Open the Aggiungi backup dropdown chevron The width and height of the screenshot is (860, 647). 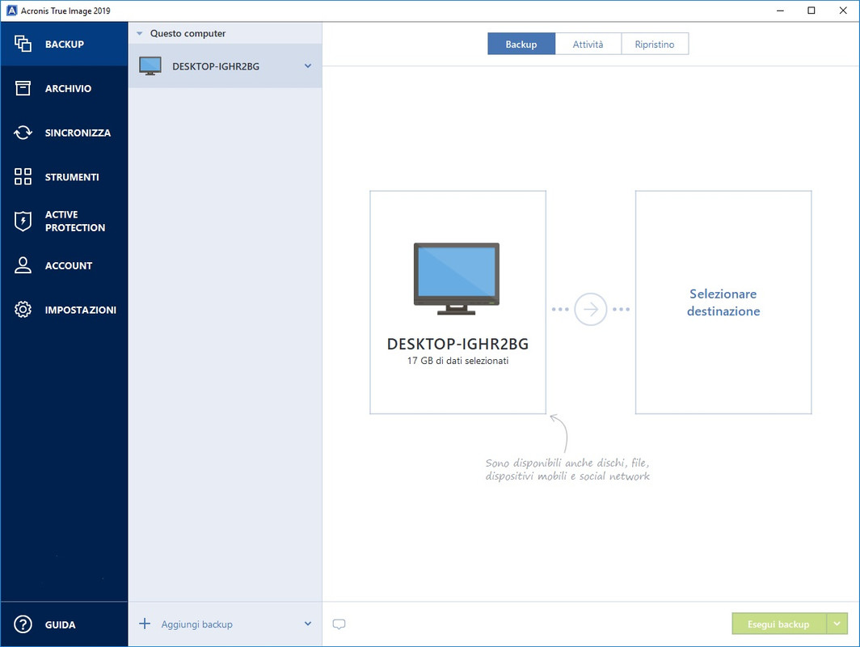click(x=308, y=624)
